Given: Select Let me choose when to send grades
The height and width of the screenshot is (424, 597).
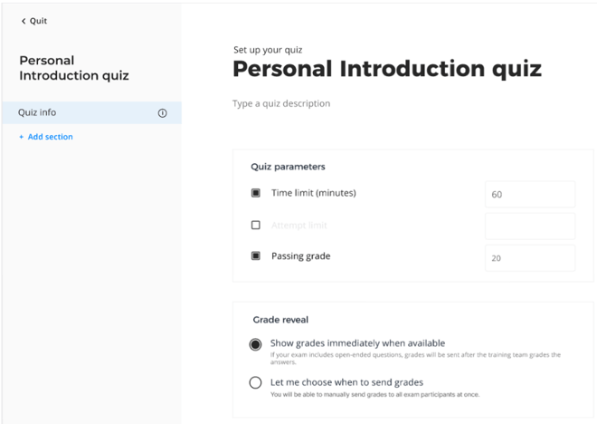Looking at the screenshot, I should coord(255,382).
